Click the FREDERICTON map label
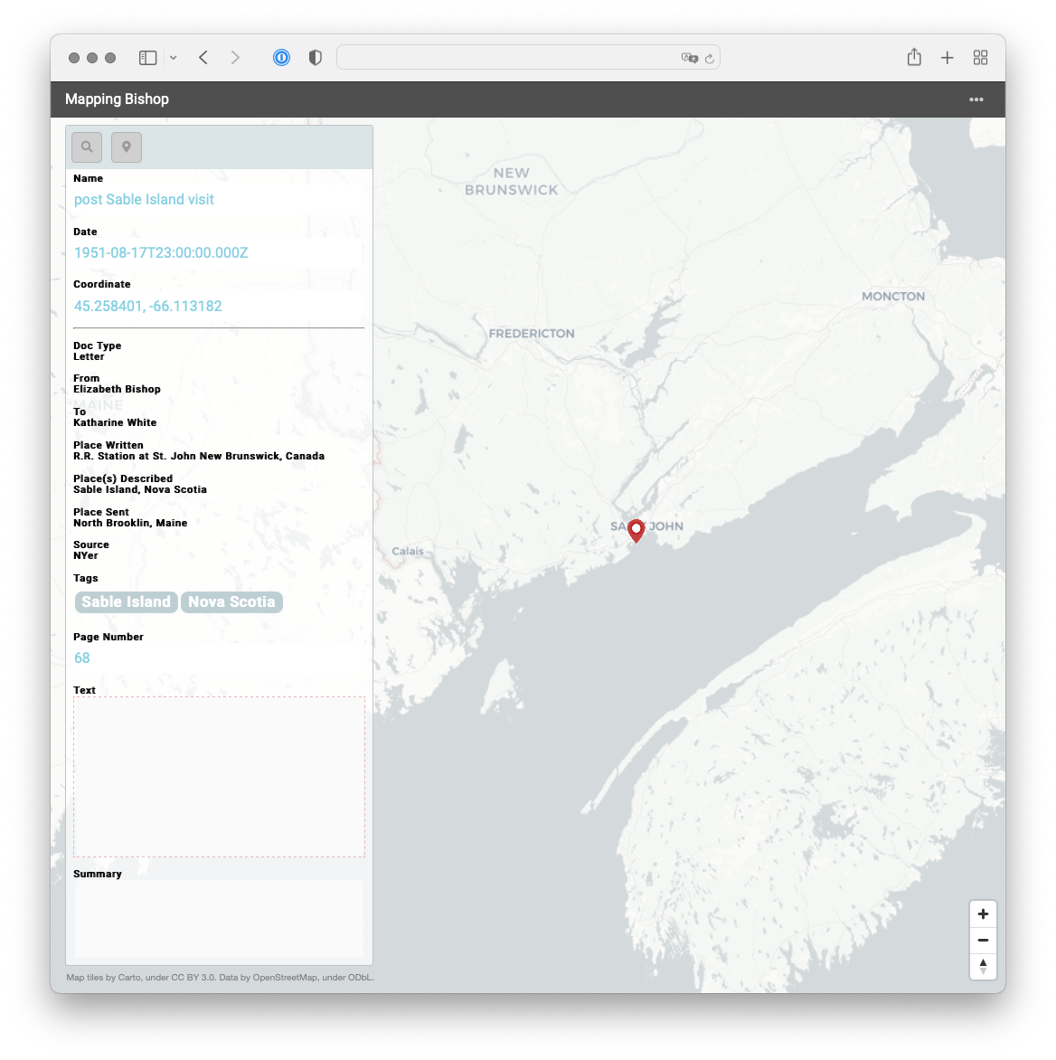The image size is (1056, 1060). point(532,333)
